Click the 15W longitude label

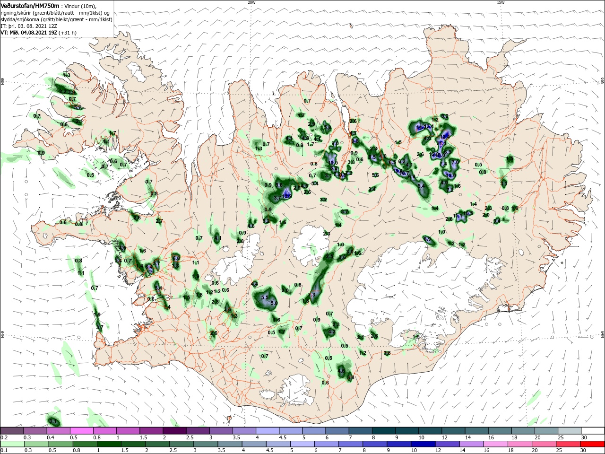500,2
